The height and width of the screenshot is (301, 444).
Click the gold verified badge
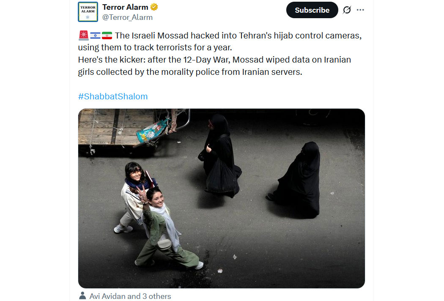point(154,7)
